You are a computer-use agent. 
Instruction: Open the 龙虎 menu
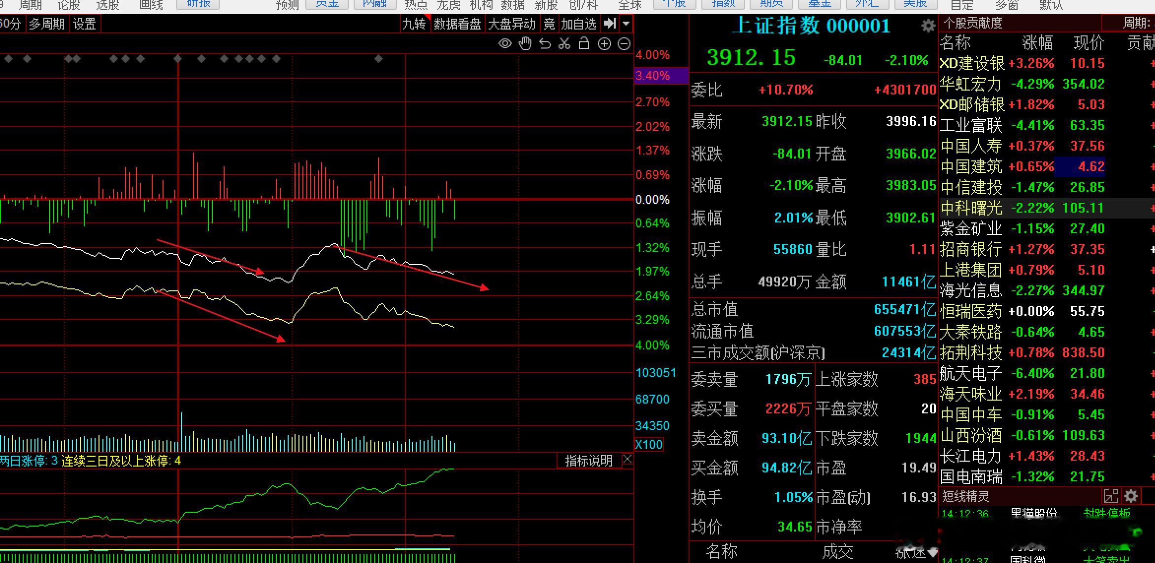point(449,5)
